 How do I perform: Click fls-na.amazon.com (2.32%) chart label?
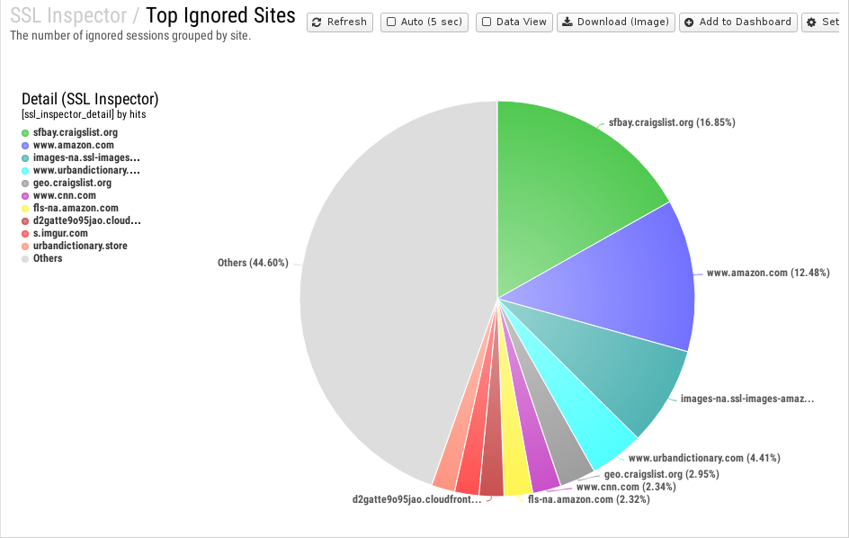pyautogui.click(x=589, y=499)
